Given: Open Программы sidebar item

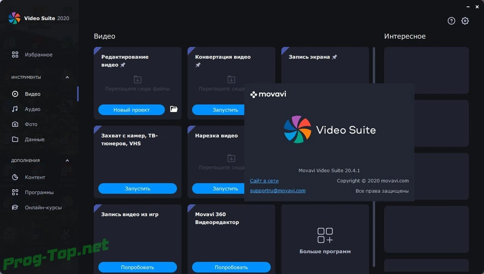Looking at the screenshot, I should (x=39, y=192).
